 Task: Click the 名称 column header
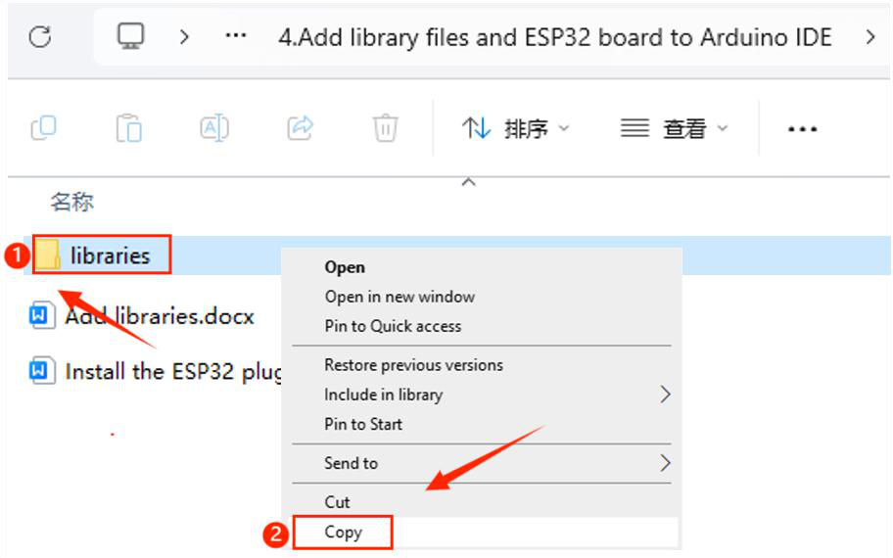pos(71,202)
